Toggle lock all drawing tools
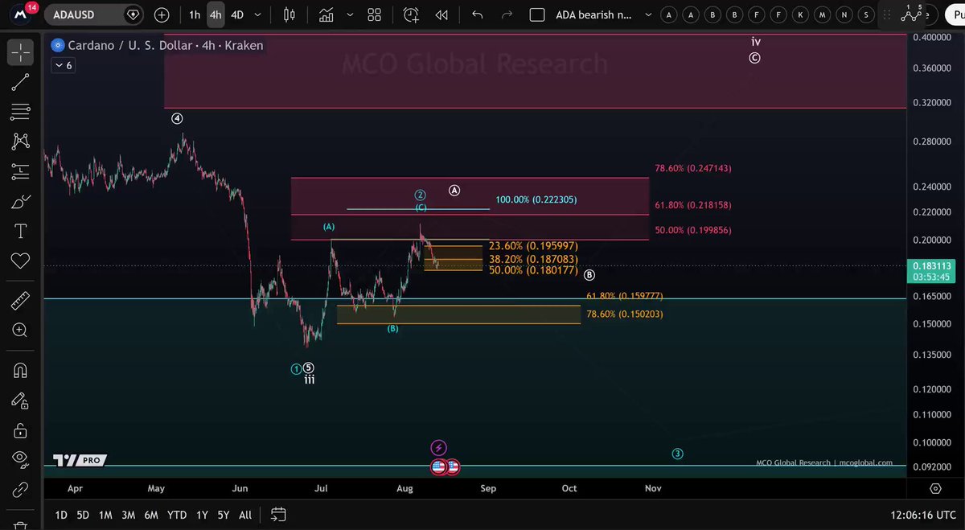Viewport: 965px width, 530px height. pyautogui.click(x=20, y=430)
